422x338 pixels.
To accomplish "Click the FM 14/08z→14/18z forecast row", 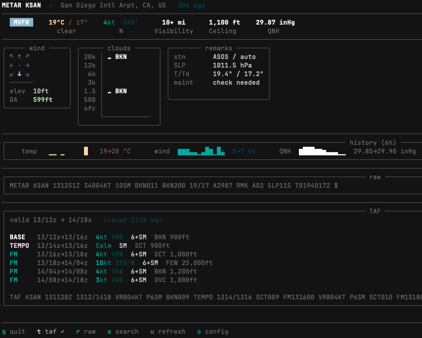I will coord(103,280).
